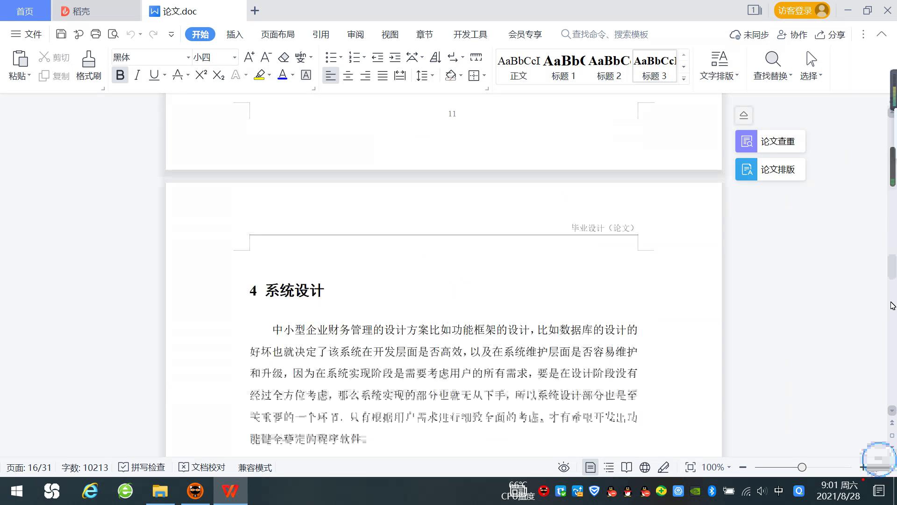Toggle 拼写检查 spell check in status bar
The width and height of the screenshot is (897, 505).
142,467
